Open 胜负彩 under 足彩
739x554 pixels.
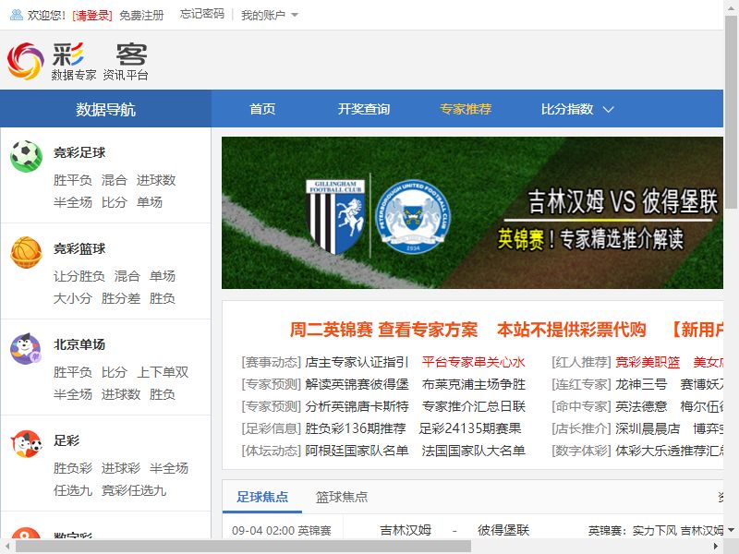click(73, 468)
